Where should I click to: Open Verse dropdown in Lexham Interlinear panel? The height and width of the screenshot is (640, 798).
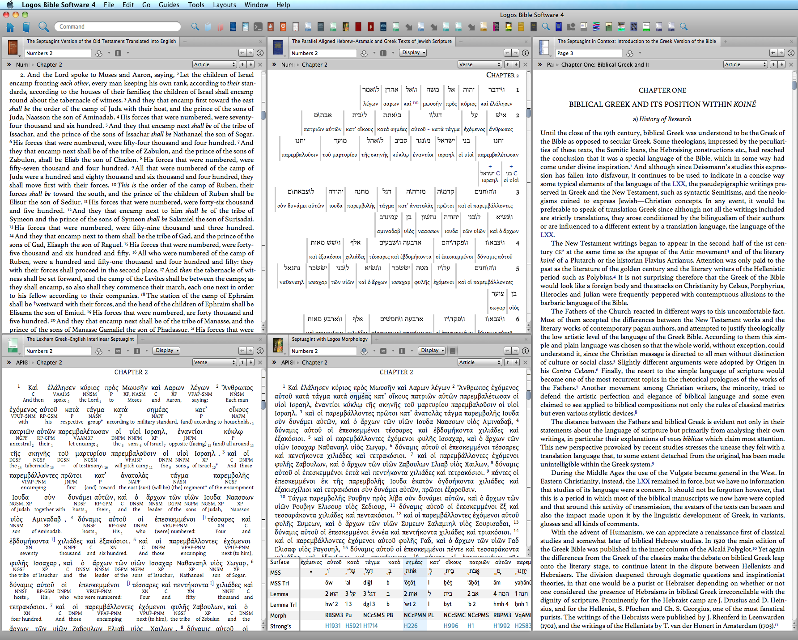tap(214, 362)
